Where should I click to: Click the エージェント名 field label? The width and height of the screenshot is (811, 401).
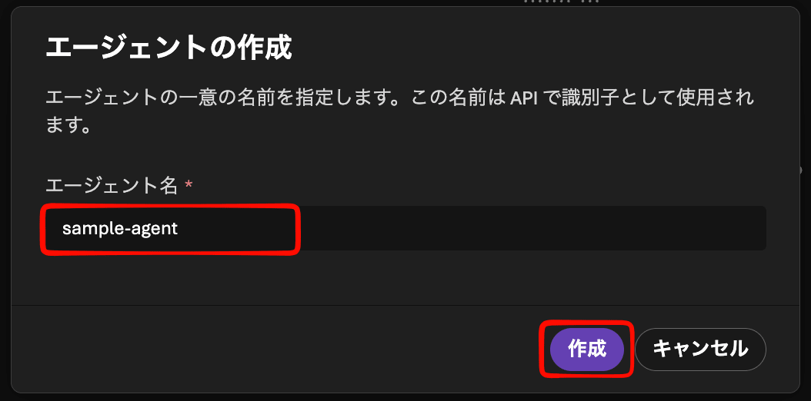[x=112, y=185]
